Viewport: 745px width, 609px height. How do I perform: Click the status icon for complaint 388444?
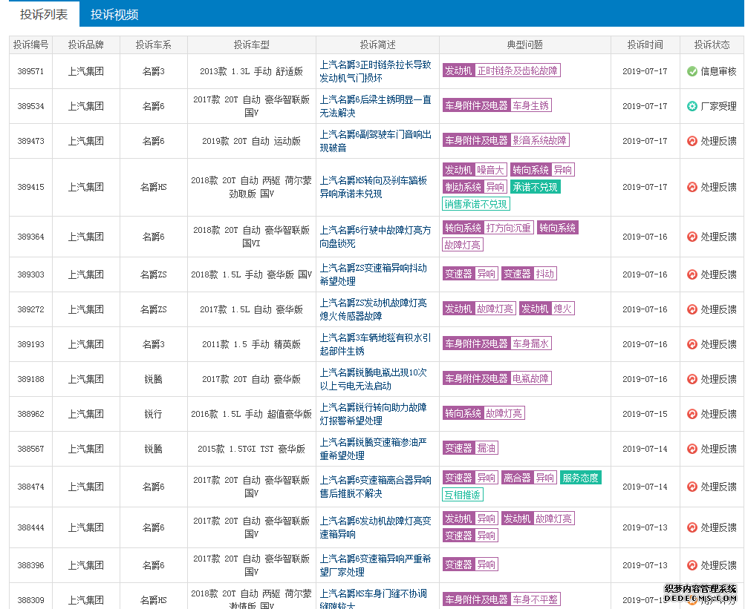pyautogui.click(x=692, y=527)
